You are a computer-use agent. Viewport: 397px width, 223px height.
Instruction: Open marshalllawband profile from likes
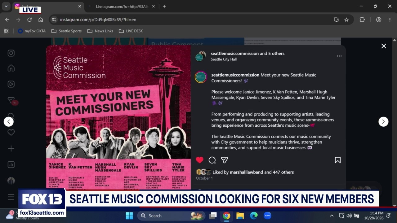(x=246, y=172)
